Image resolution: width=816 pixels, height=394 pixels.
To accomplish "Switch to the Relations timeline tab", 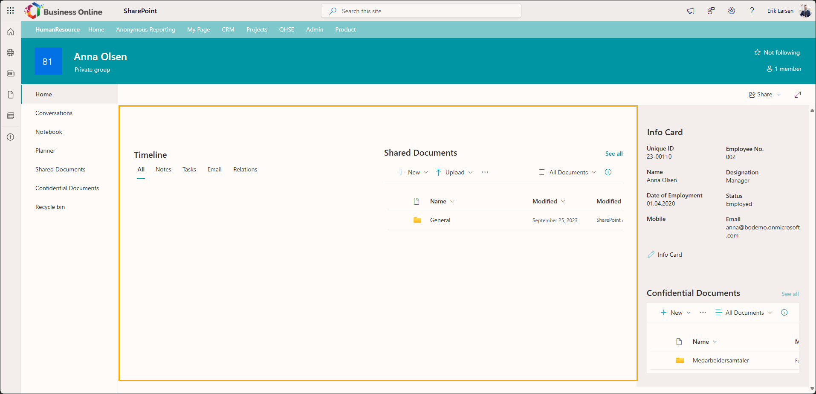I will 245,170.
